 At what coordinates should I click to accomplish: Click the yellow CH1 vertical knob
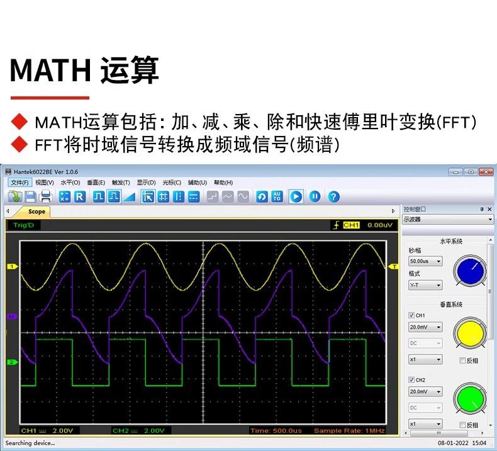[x=471, y=332]
